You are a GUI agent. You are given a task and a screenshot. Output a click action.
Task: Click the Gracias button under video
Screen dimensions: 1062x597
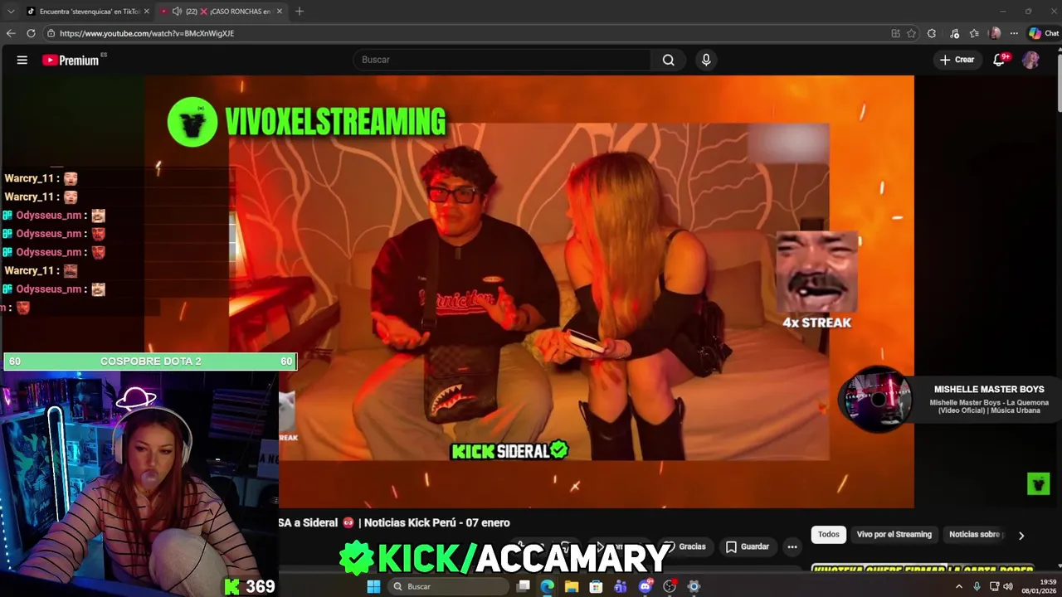(x=684, y=546)
